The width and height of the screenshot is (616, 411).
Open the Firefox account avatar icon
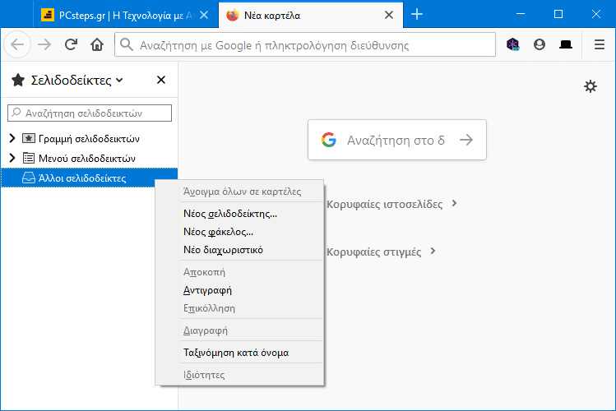coord(540,44)
